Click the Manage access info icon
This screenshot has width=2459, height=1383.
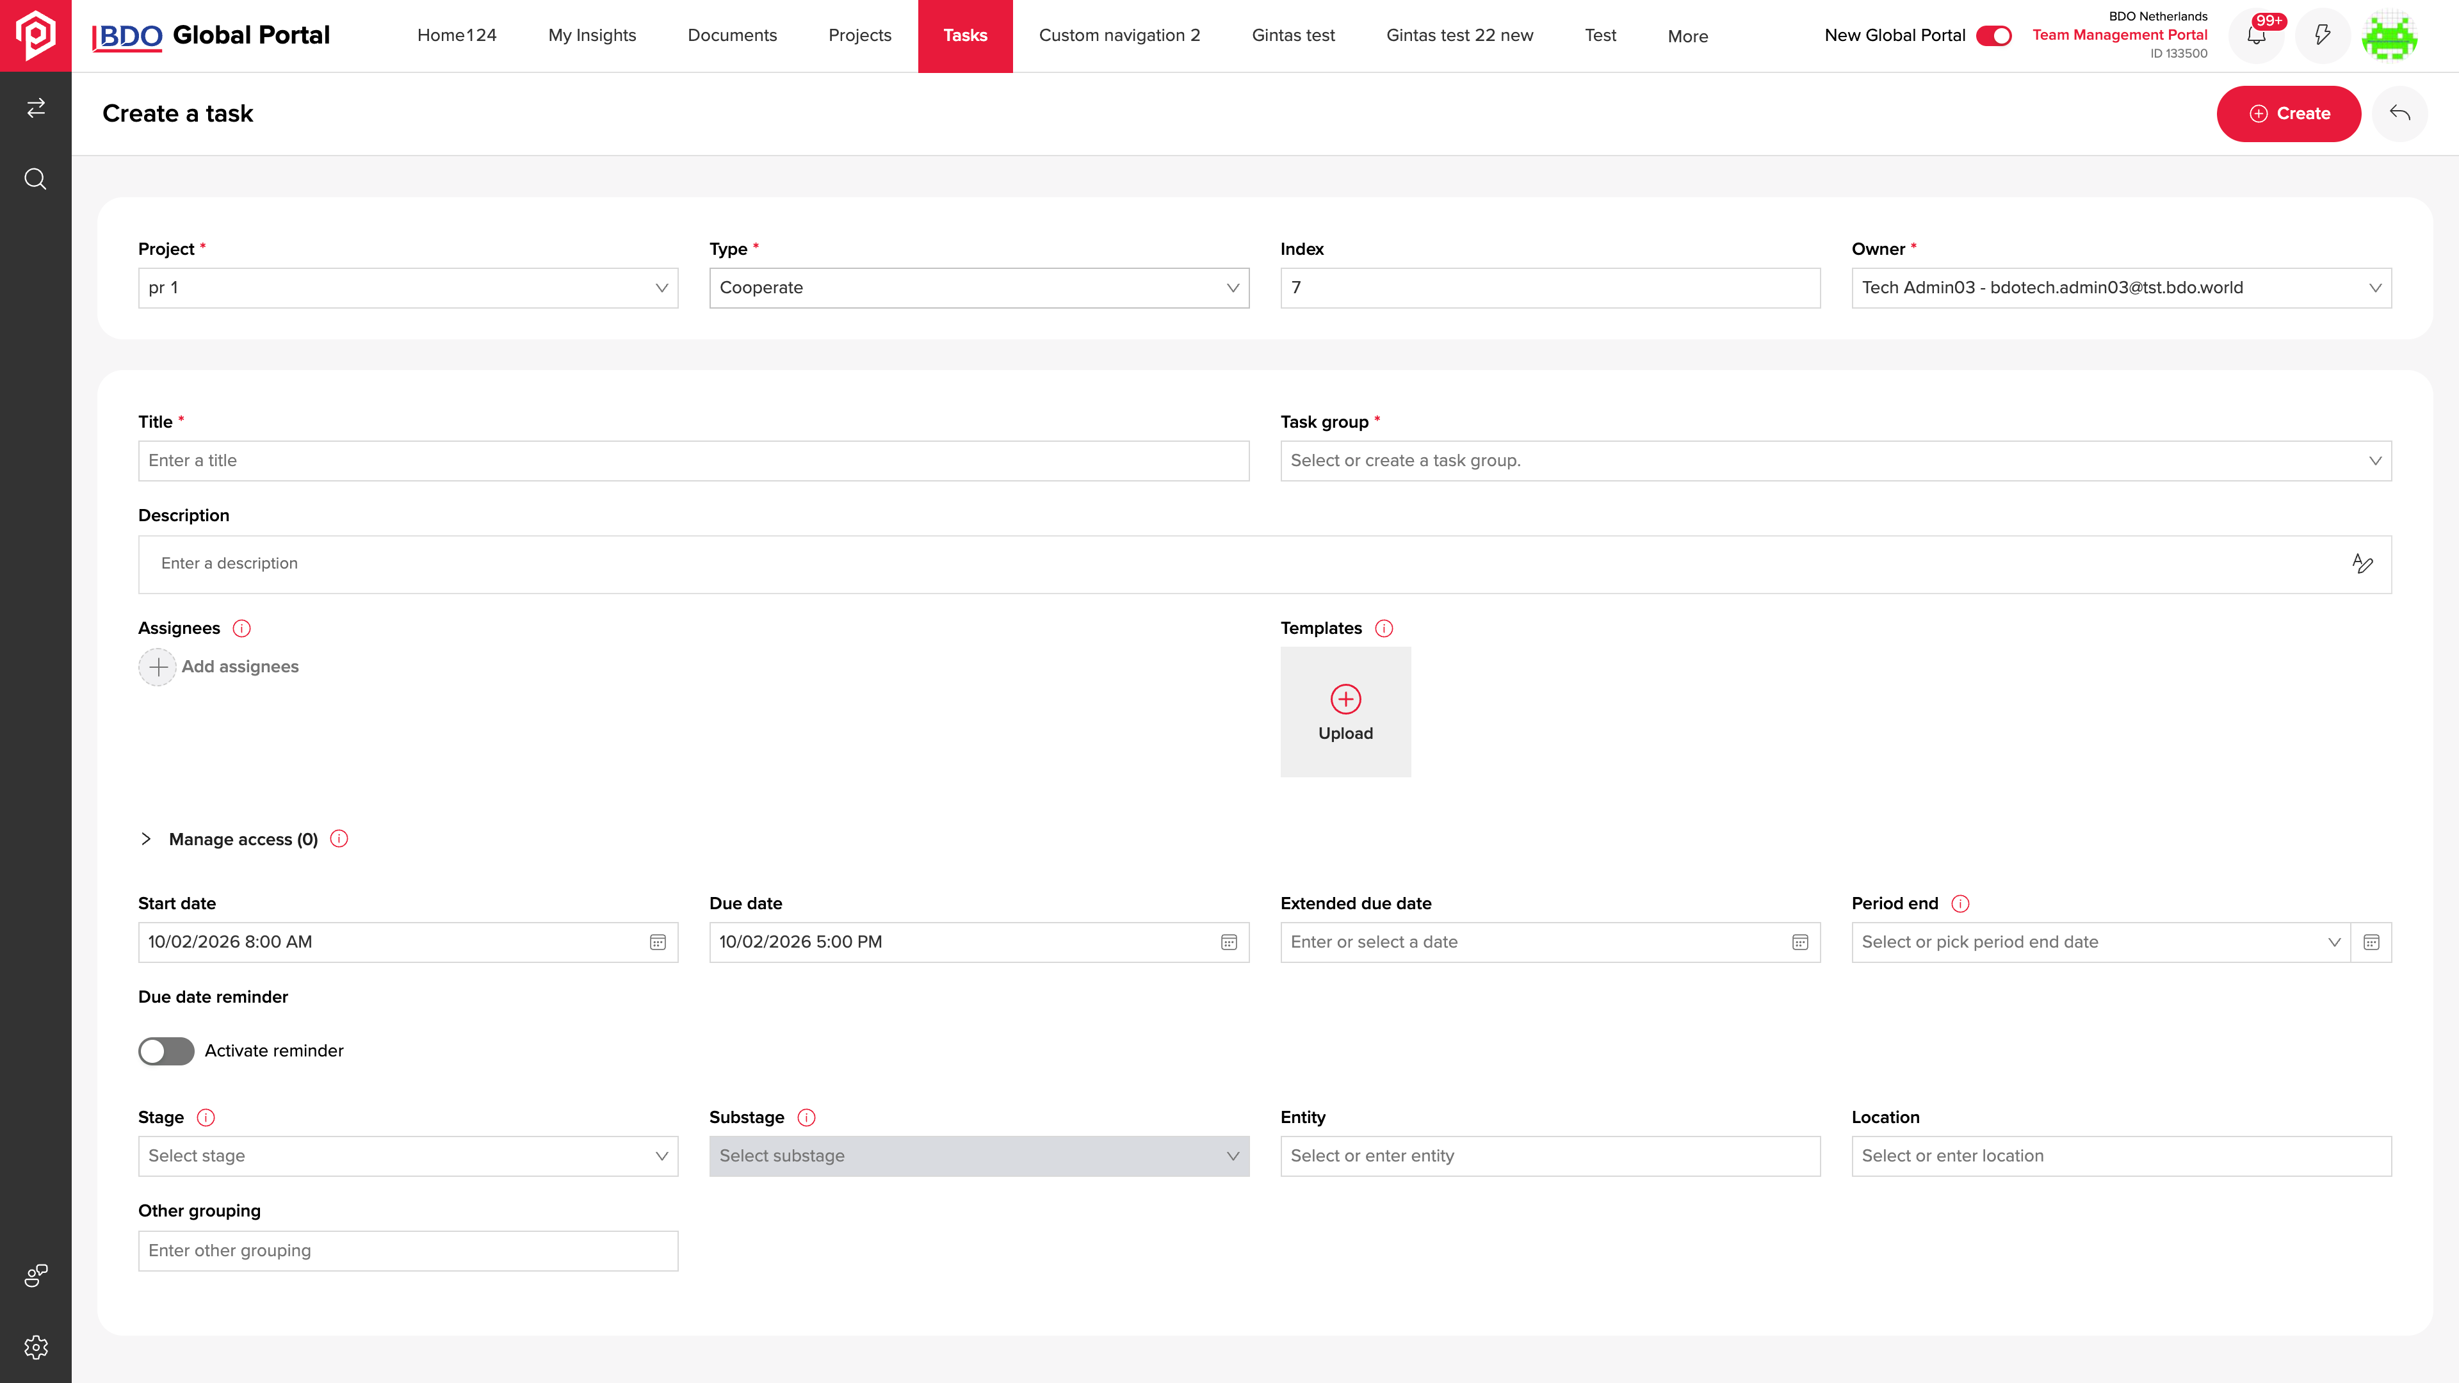pyautogui.click(x=339, y=839)
